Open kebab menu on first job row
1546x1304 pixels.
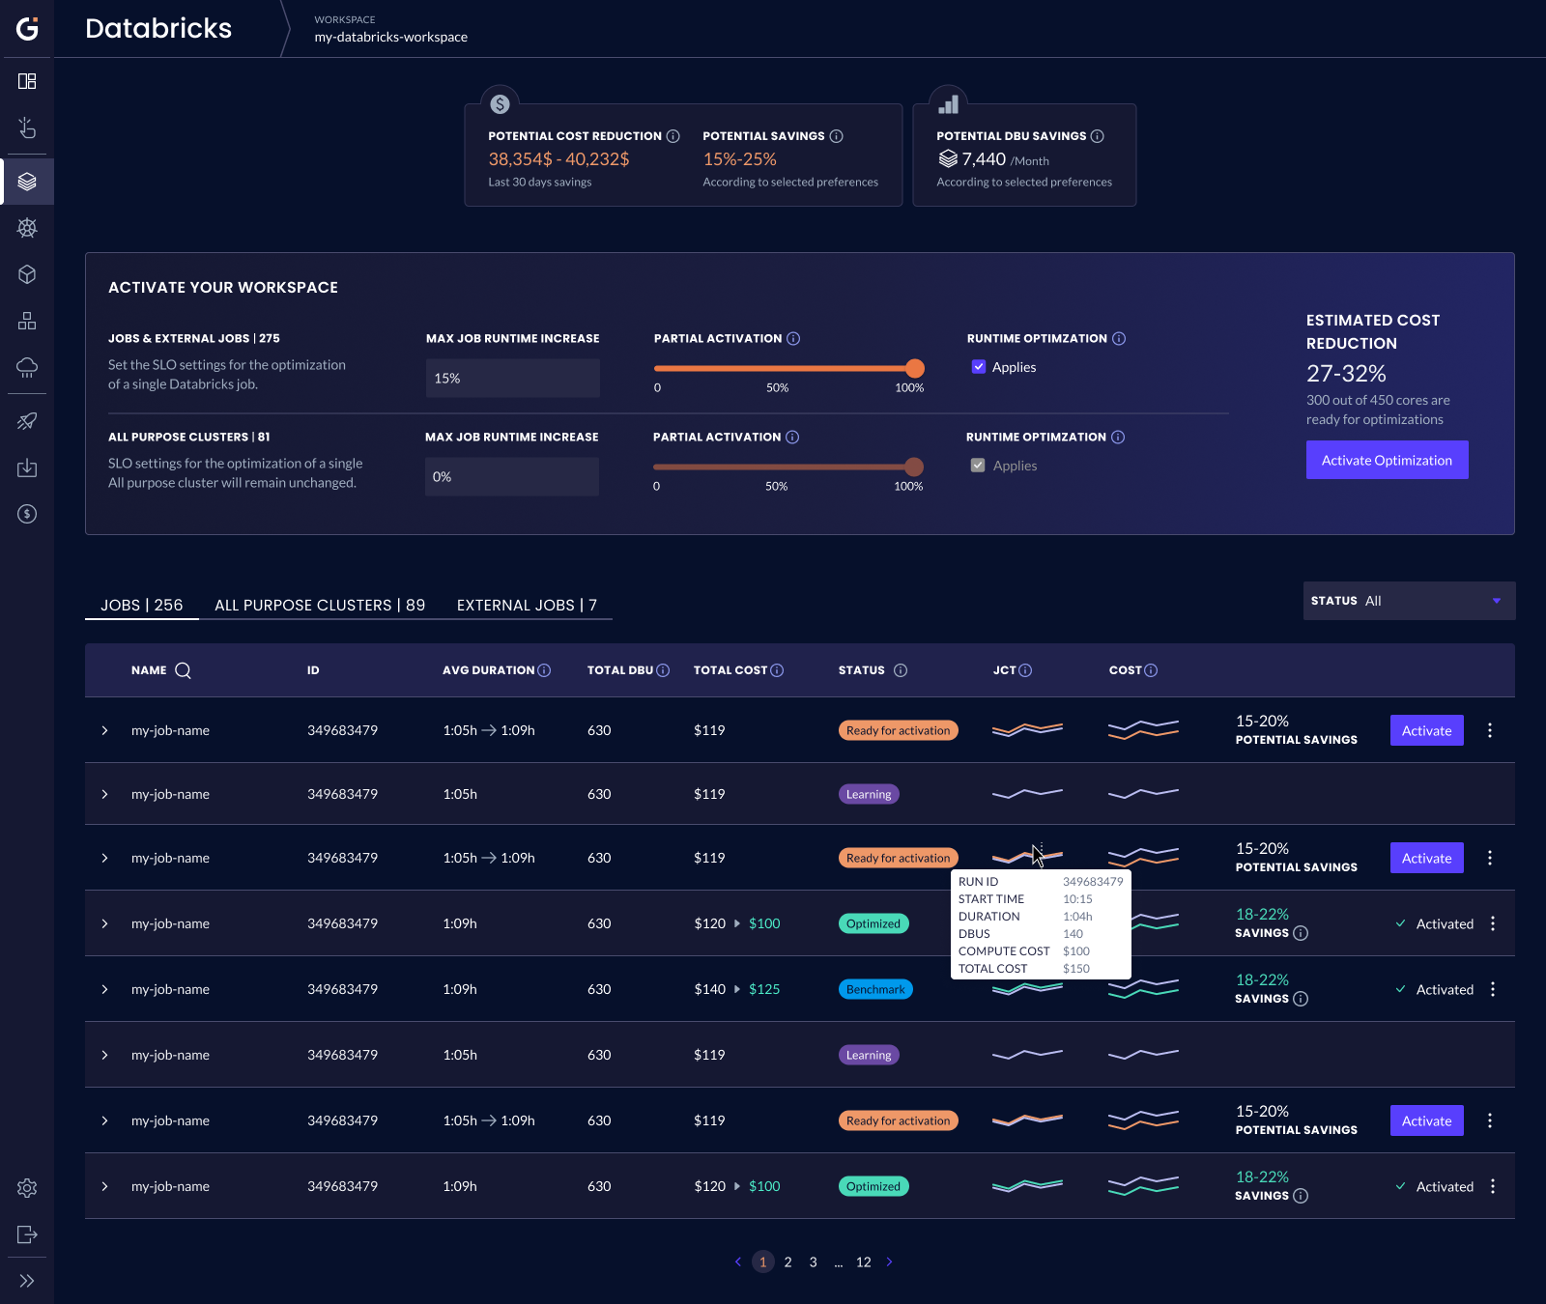pyautogui.click(x=1490, y=730)
